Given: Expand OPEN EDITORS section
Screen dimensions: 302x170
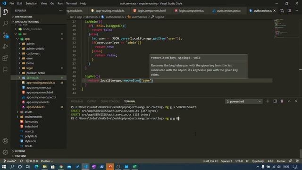Looking at the screenshot, I should [x=39, y=17].
